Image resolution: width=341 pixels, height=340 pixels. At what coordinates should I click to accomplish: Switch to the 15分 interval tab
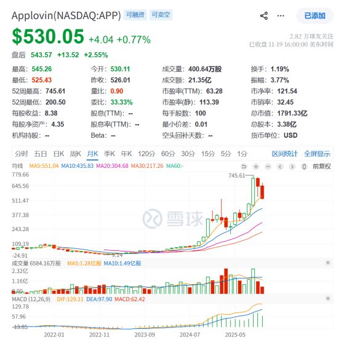coord(208,154)
